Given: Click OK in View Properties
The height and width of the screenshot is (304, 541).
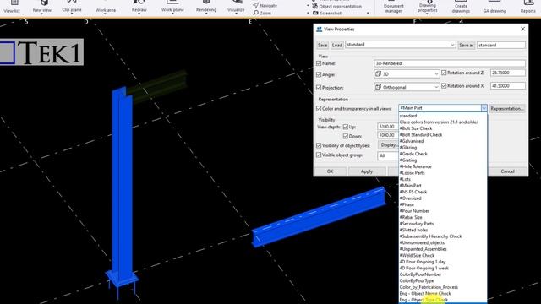Looking at the screenshot, I should (331, 171).
